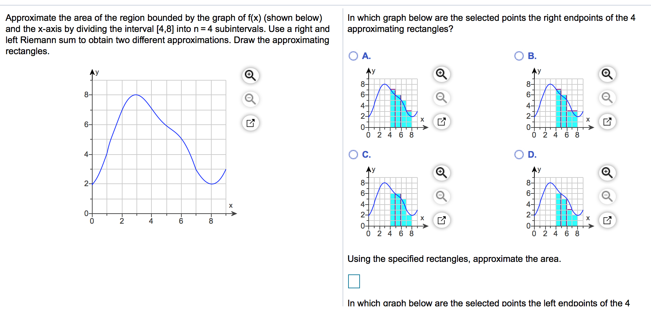Open graph B in a larger view
Viewport: 651px width, 314px height.
[x=607, y=122]
